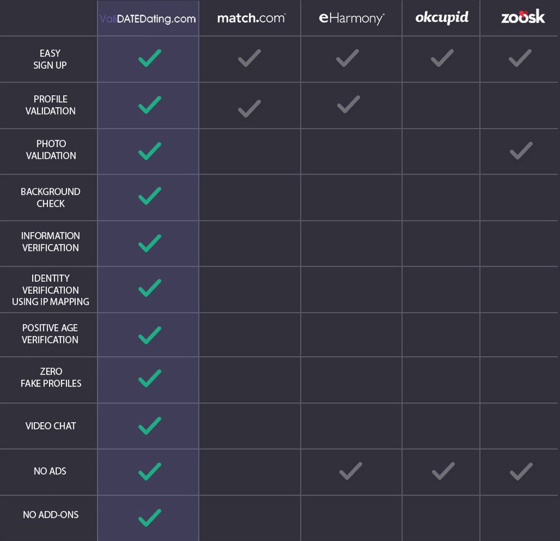560x541 pixels.
Task: Click zoosk's gray Photo Validation checkmark
Action: click(521, 150)
